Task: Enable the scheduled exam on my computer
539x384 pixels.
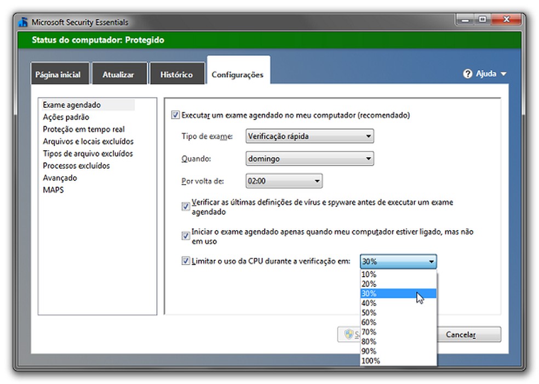Action: pos(176,115)
